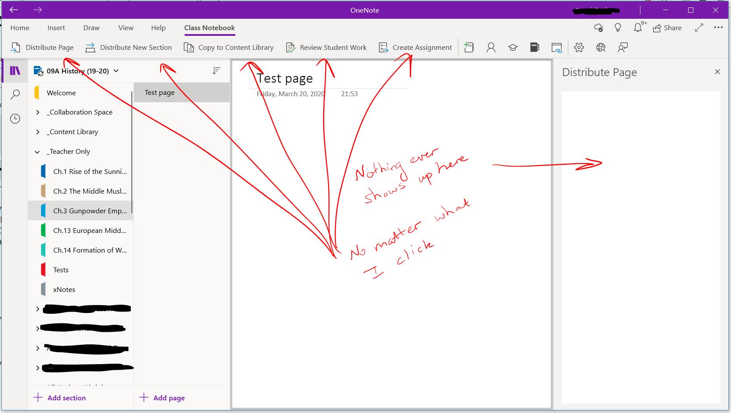This screenshot has height=413, width=731.
Task: Click the feedback person icon in ribbon
Action: click(x=623, y=47)
